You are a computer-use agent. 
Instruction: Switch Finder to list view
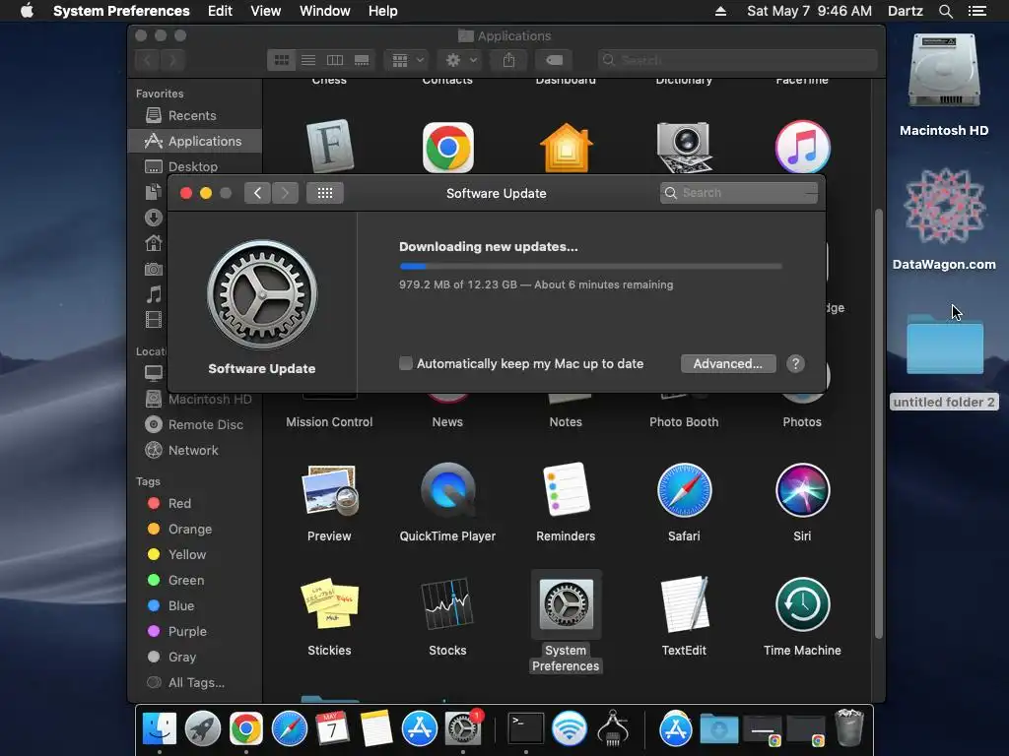(x=308, y=60)
